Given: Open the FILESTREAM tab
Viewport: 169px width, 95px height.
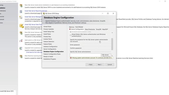Looking at the screenshot, I should coord(79,27).
